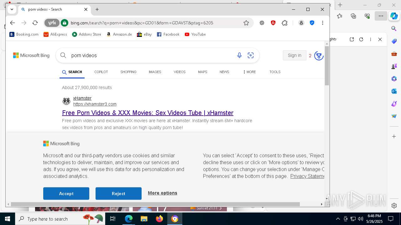401x225 pixels.
Task: Open Edge sidebar settings gear
Action: pyautogui.click(x=394, y=206)
